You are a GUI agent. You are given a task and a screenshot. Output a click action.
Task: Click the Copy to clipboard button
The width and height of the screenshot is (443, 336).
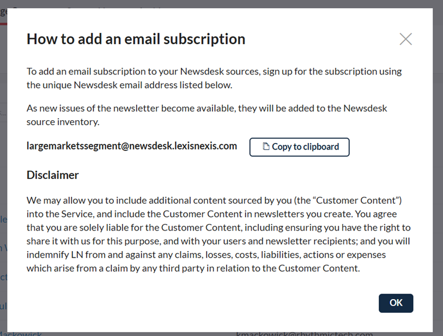pos(300,147)
